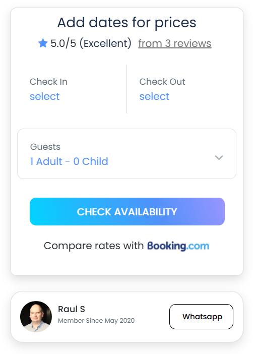Image resolution: width=253 pixels, height=354 pixels.
Task: Open the Guests dropdown box
Action: tap(126, 154)
